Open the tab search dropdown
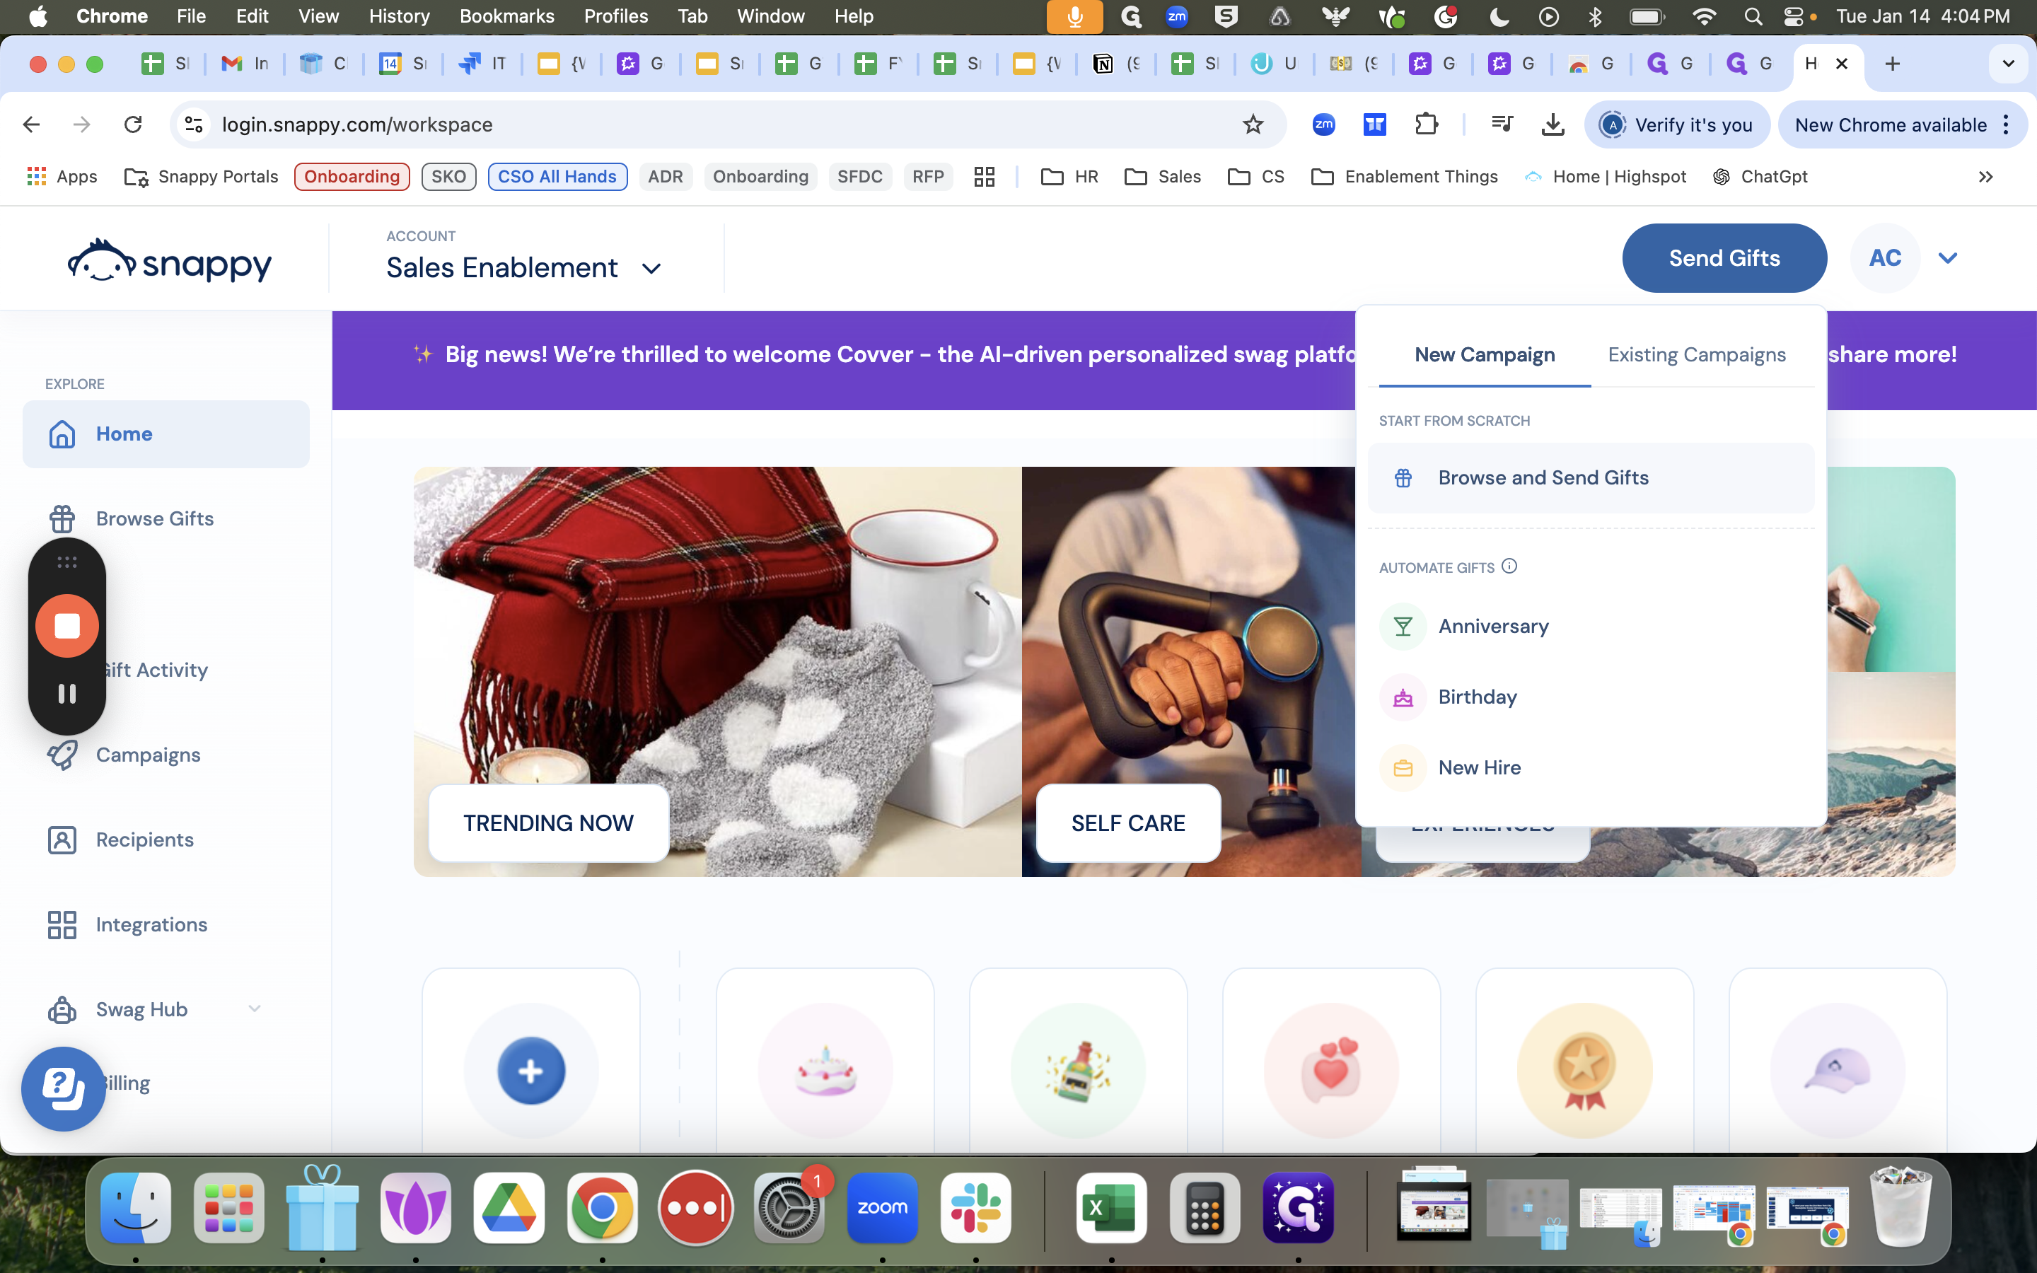The width and height of the screenshot is (2037, 1273). tap(2009, 64)
